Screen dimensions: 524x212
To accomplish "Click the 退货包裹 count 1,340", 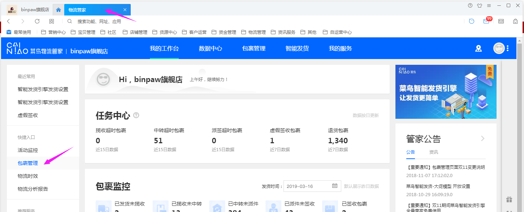I will coord(338,141).
